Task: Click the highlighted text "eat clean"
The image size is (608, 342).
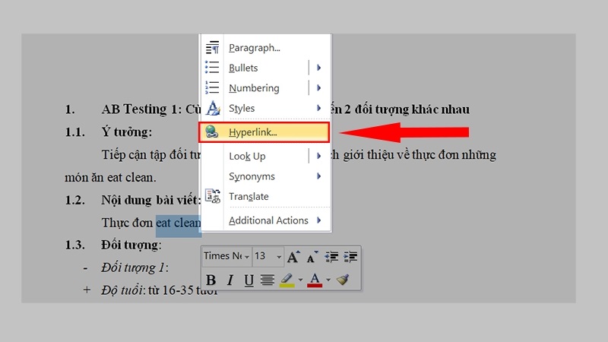Action: point(178,223)
